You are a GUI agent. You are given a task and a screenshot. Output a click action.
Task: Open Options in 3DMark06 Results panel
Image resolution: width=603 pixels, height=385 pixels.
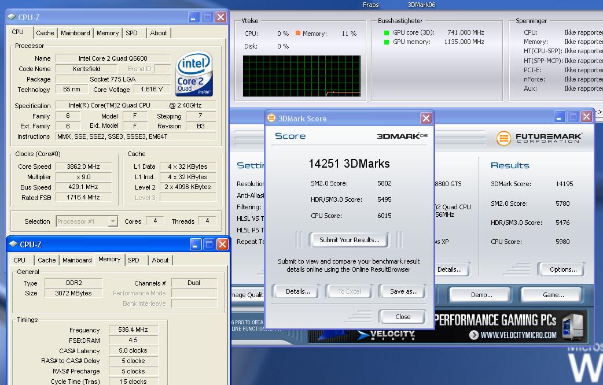(562, 269)
